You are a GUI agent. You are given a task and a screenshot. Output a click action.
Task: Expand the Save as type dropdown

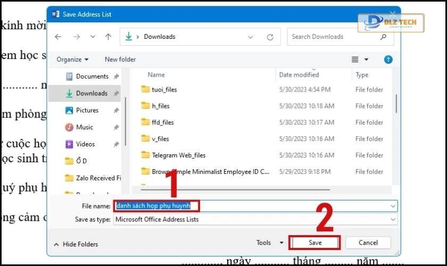[393, 219]
